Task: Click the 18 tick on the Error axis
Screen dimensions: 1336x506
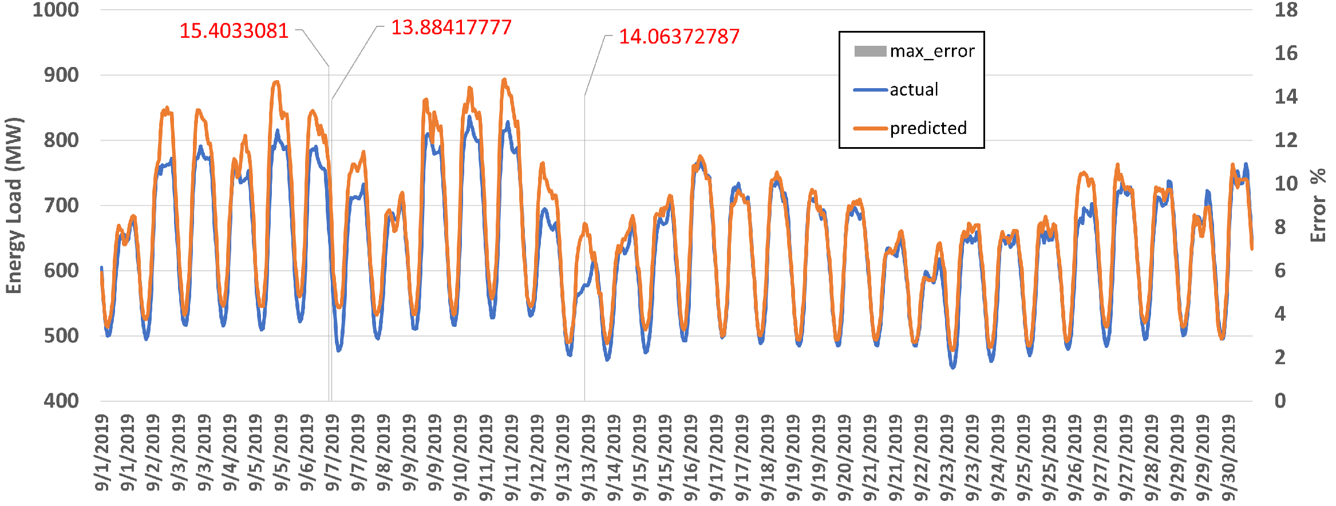Action: coord(1286,10)
